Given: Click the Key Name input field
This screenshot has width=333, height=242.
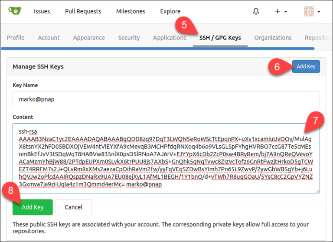Looking at the screenshot, I should pos(166,99).
